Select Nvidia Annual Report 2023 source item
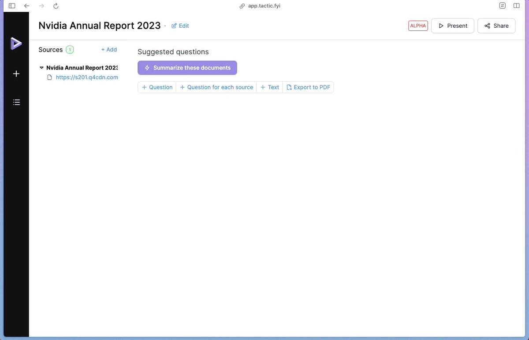 (x=82, y=68)
